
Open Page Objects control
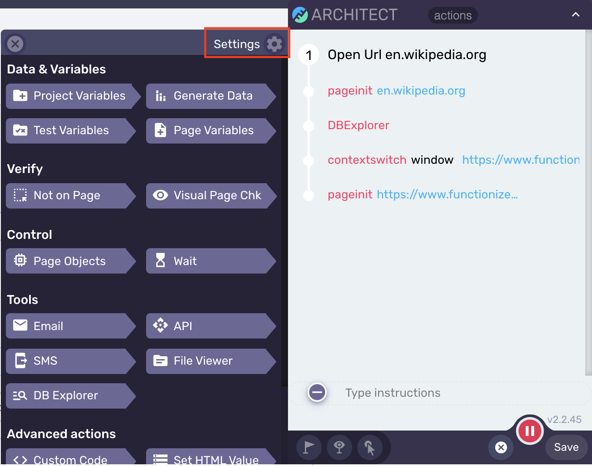point(71,261)
